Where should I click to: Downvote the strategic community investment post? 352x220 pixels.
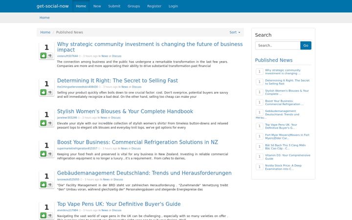coord(50,55)
